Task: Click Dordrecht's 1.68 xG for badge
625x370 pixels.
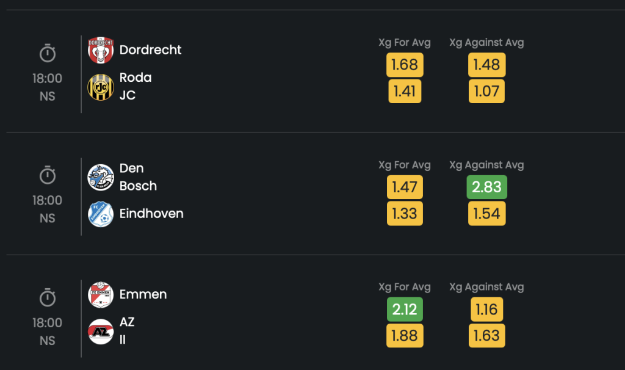Action: pyautogui.click(x=405, y=65)
